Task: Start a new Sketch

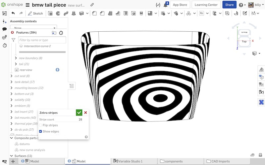Action: point(35,14)
